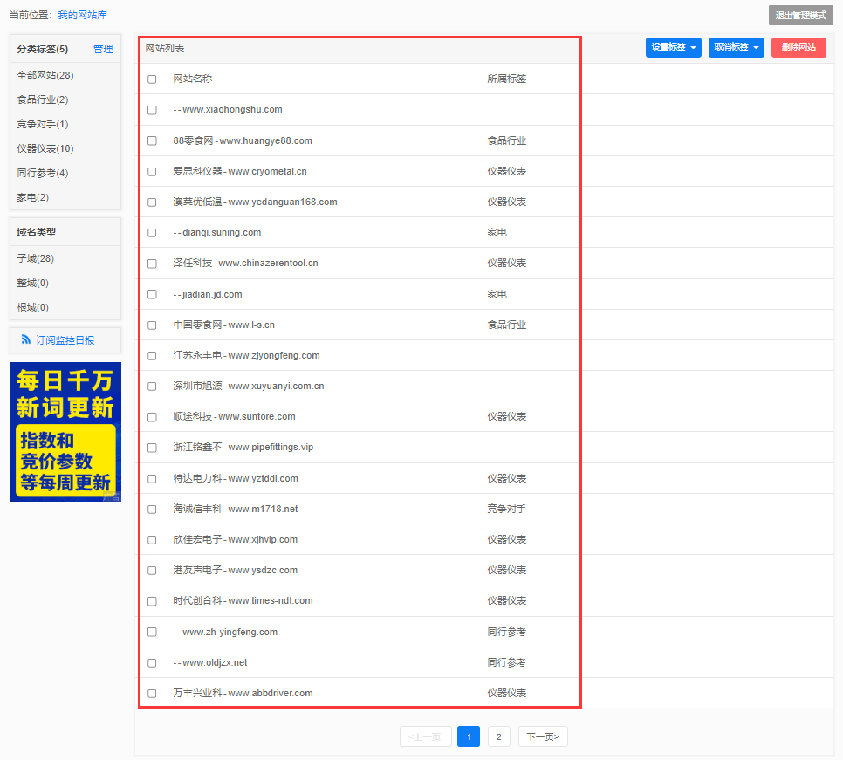Viewport: 843px width, 760px height.
Task: Choose the 竞争对手(1) category
Action: coord(43,124)
